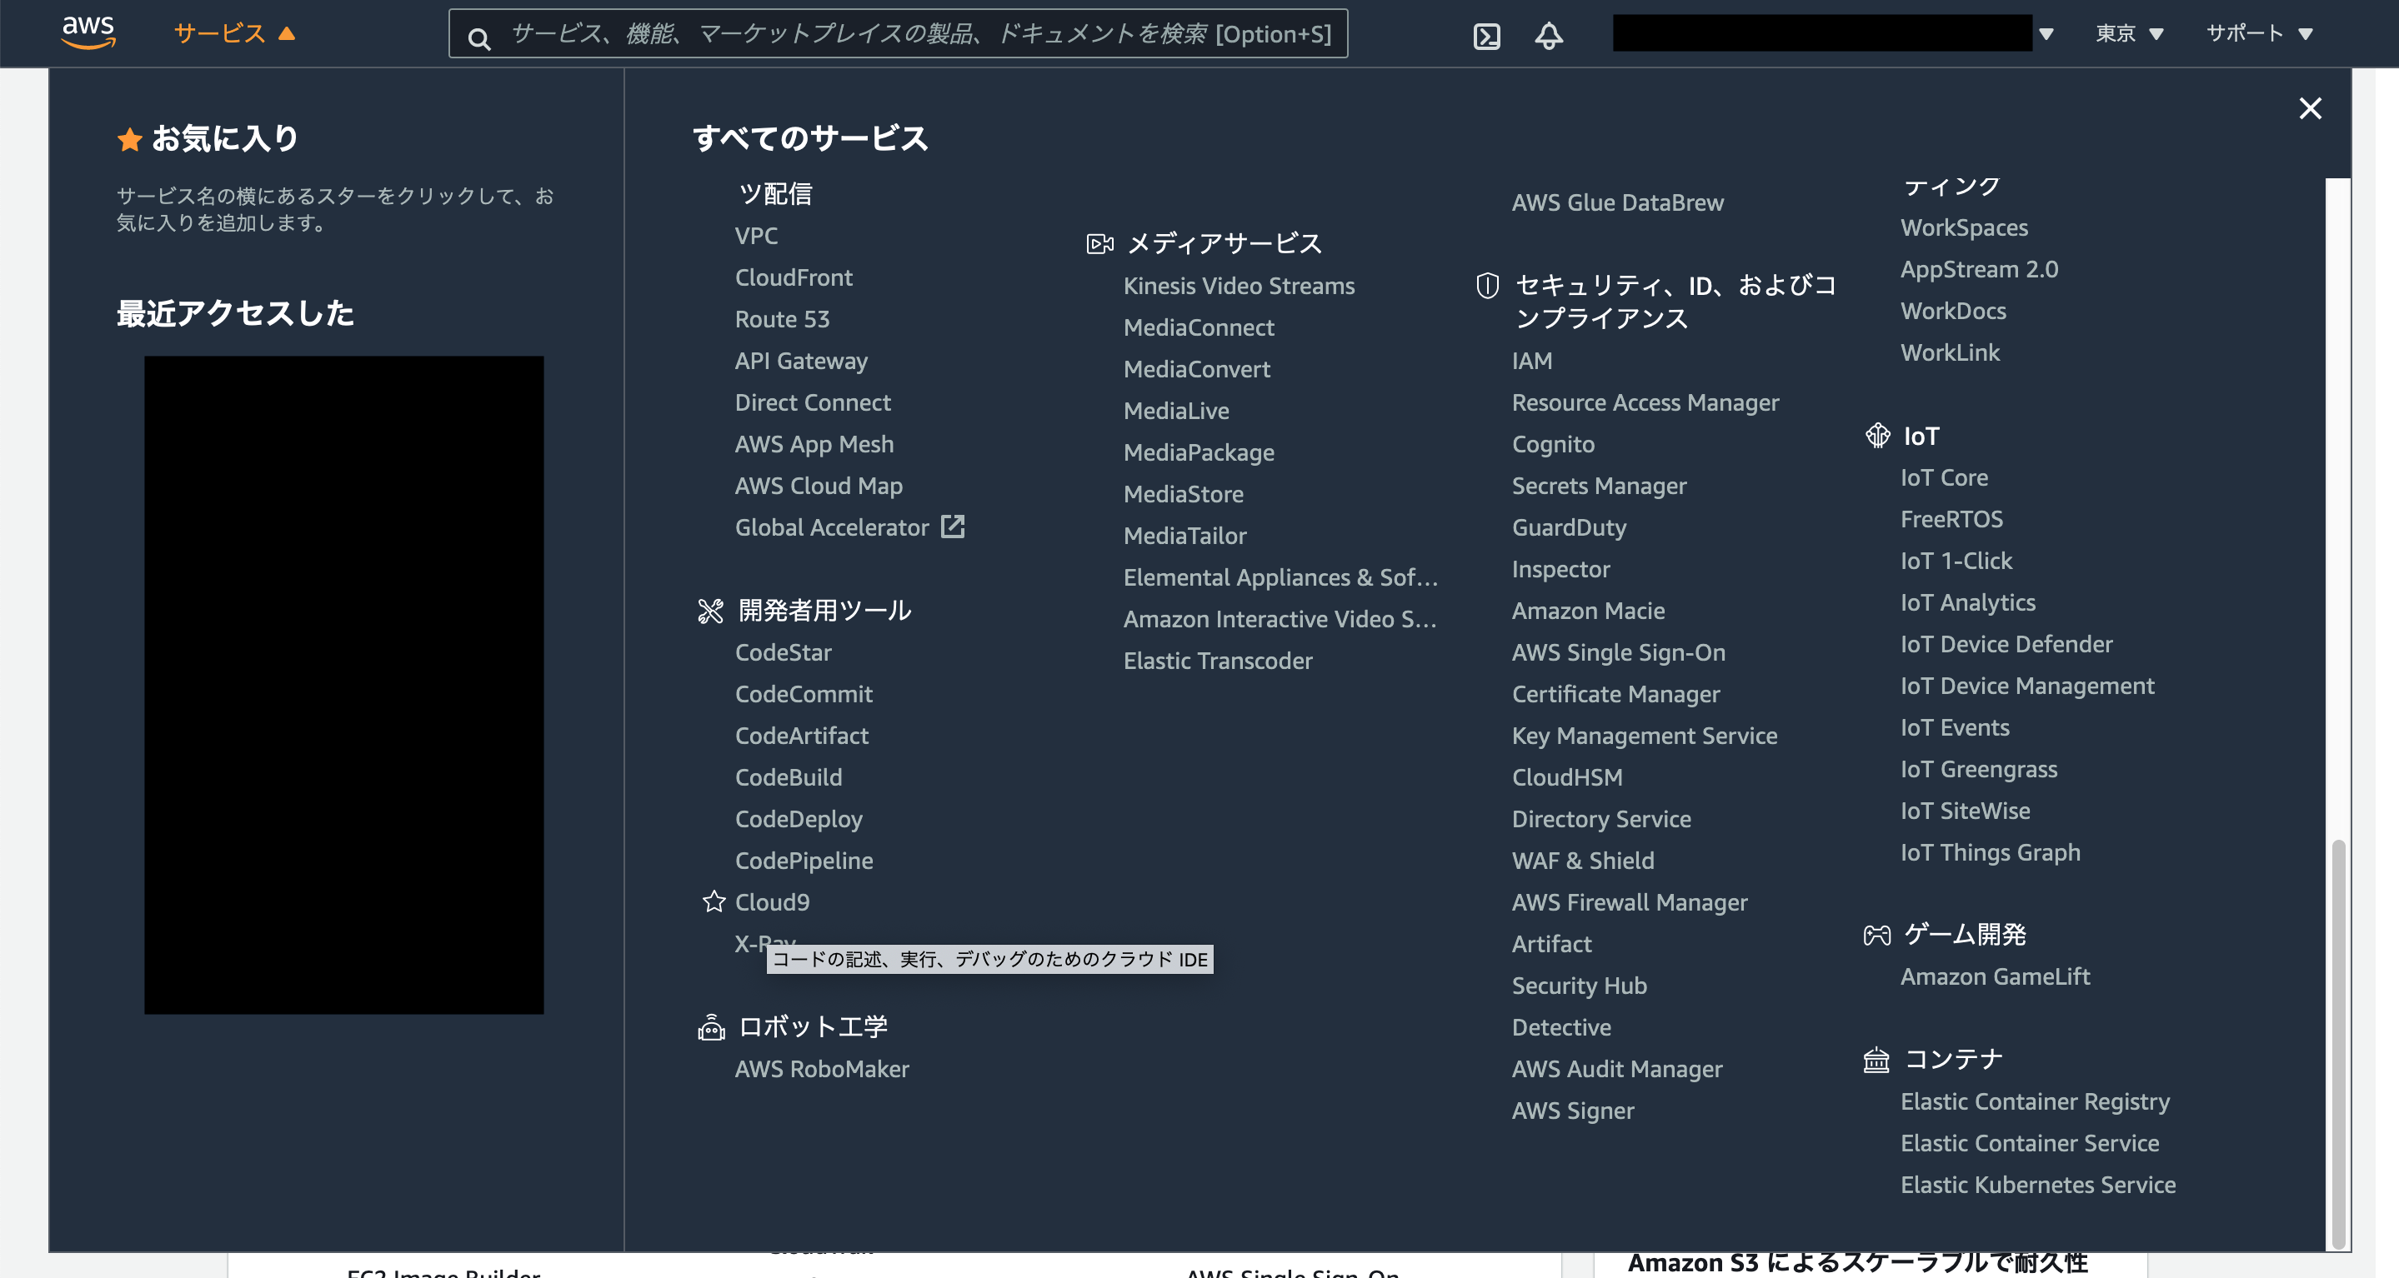Click the orange お気に入り star icon
2399x1278 pixels.
pyautogui.click(x=129, y=138)
